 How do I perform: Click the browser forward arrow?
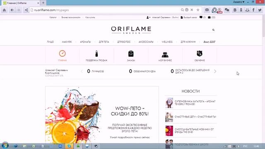19,10
